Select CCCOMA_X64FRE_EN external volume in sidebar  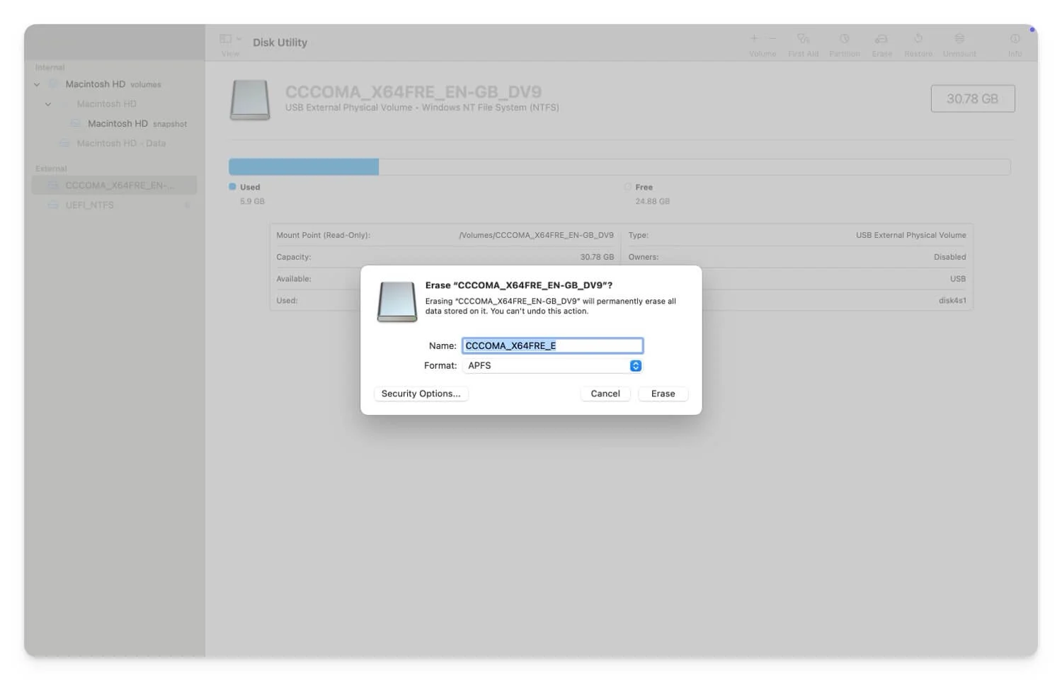[114, 185]
